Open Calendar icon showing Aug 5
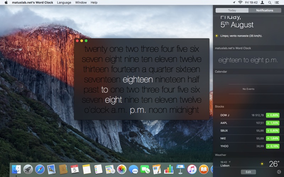 click(x=75, y=169)
